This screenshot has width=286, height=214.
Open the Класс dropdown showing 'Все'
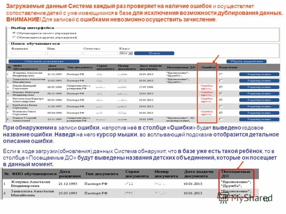tap(126, 53)
